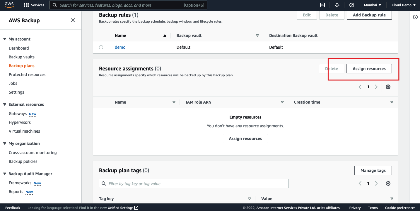The height and width of the screenshot is (211, 420).
Task: Open Hypervisors in the sidebar
Action: click(x=20, y=122)
